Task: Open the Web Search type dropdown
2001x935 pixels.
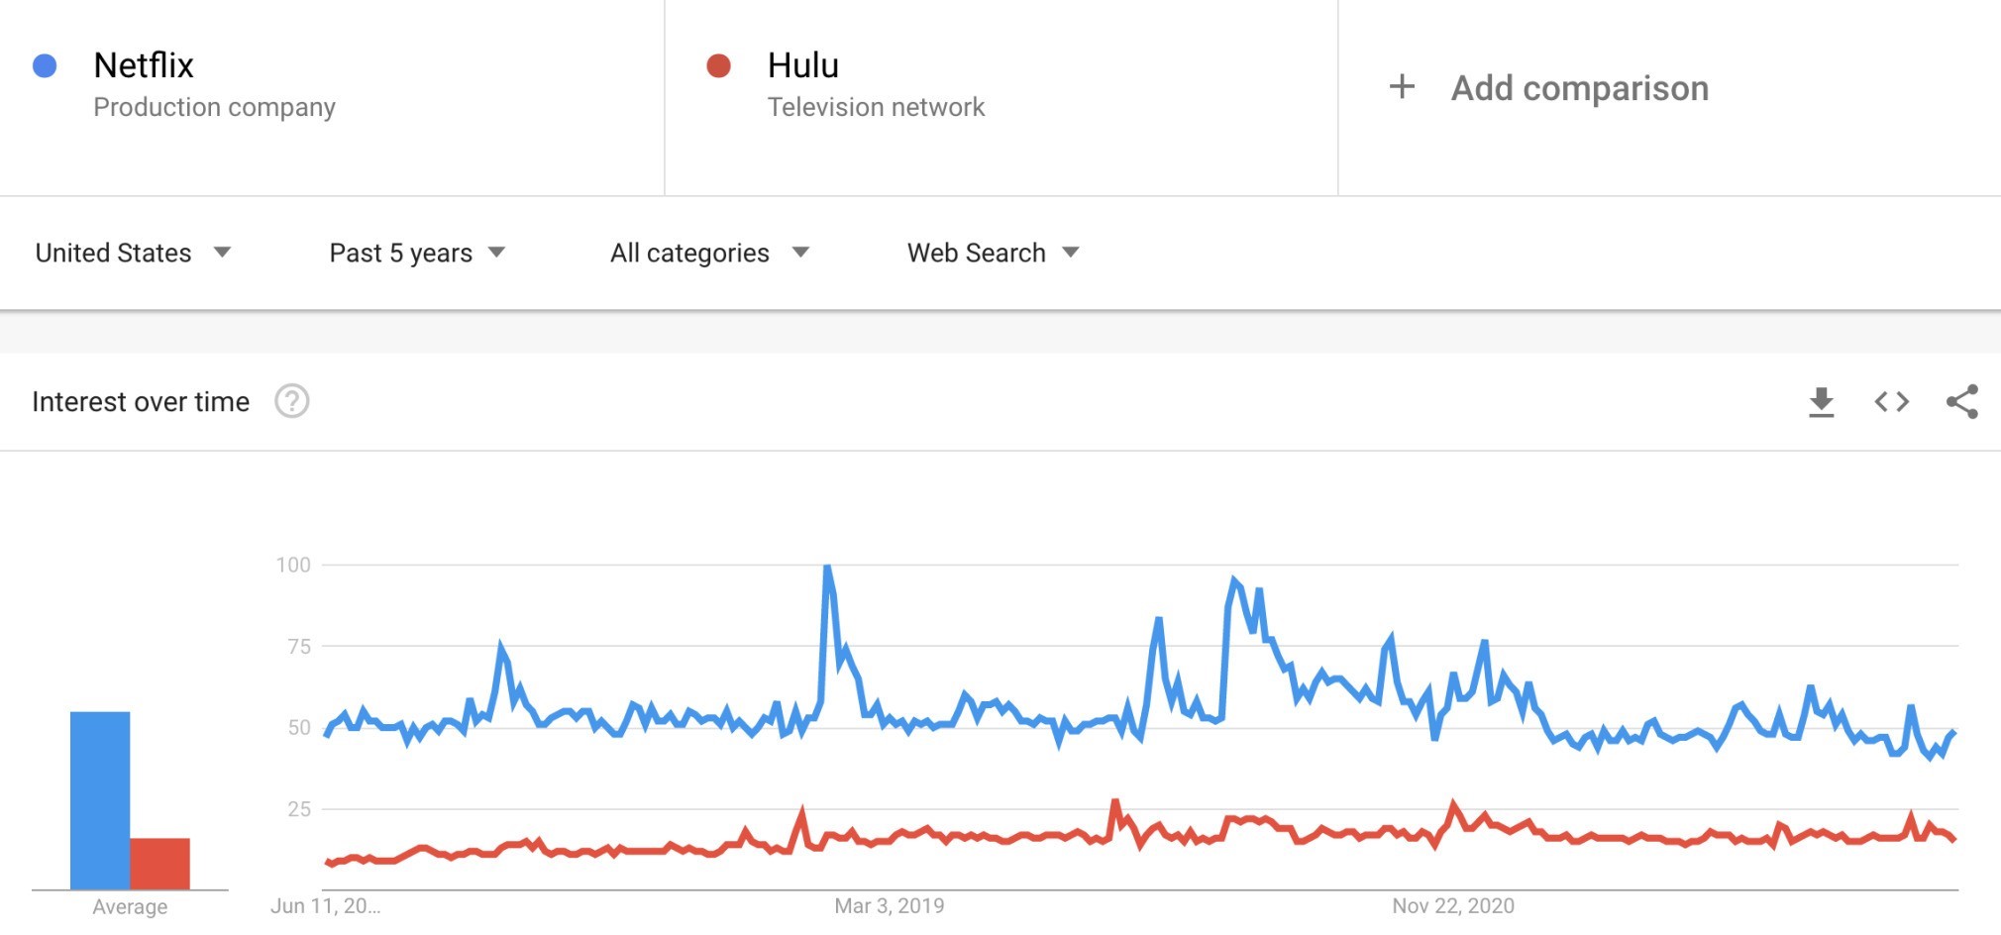Action: 993,253
